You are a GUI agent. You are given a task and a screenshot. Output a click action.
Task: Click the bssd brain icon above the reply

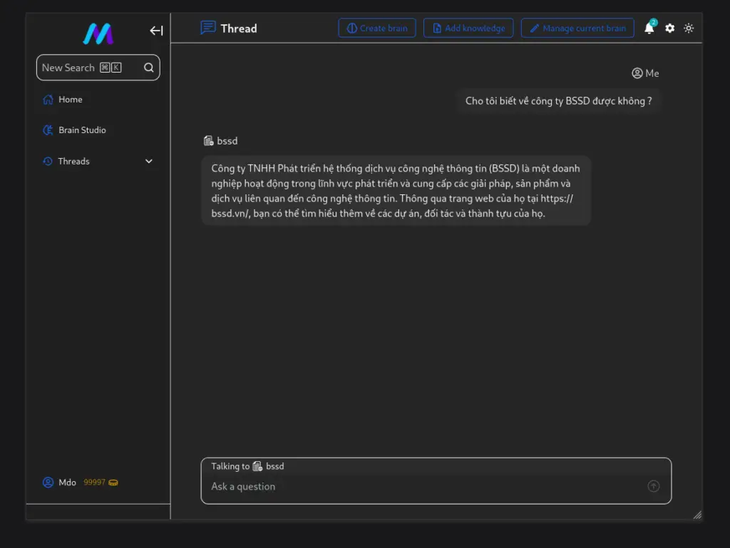(209, 141)
